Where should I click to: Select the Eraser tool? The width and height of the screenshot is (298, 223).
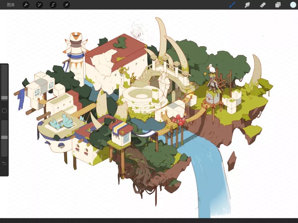(262, 5)
